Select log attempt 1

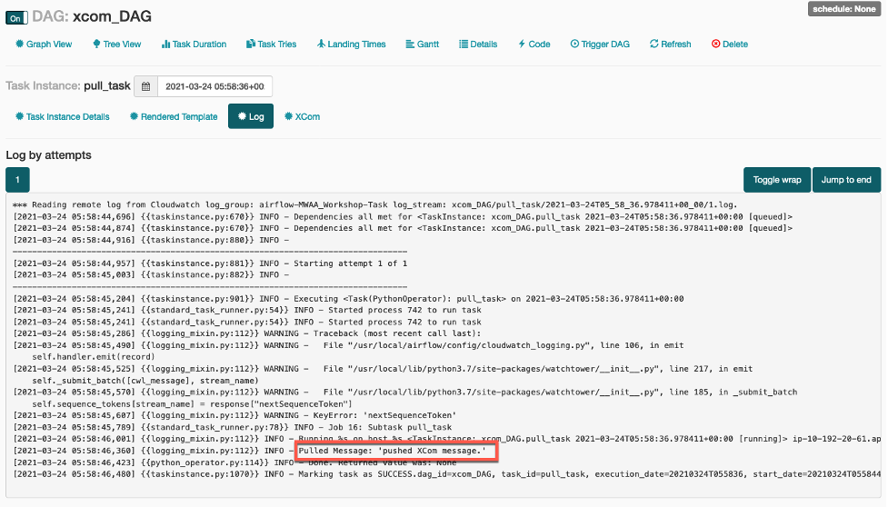(x=18, y=179)
